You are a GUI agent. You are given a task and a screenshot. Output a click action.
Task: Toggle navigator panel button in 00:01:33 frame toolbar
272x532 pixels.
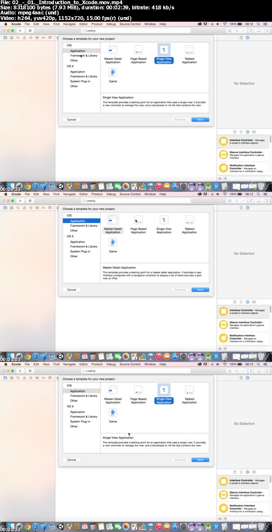click(x=252, y=371)
